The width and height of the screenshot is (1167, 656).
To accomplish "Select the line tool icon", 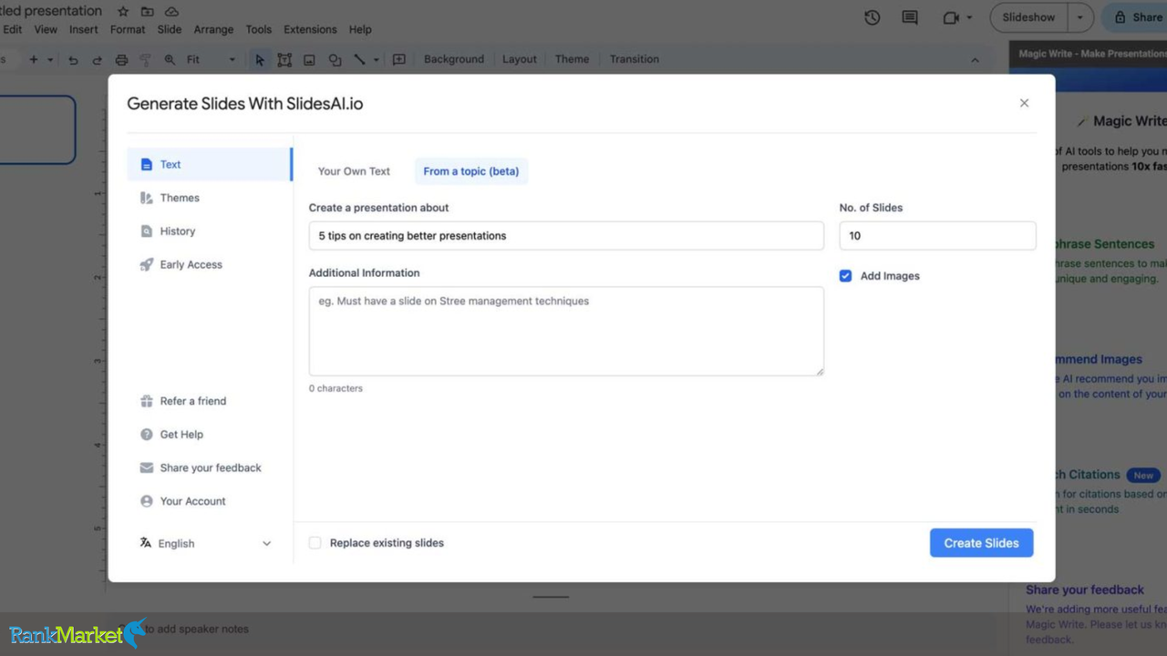I will click(x=359, y=59).
